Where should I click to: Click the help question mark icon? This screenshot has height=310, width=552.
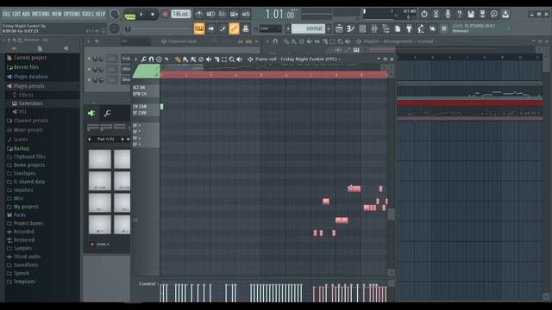pos(459,14)
